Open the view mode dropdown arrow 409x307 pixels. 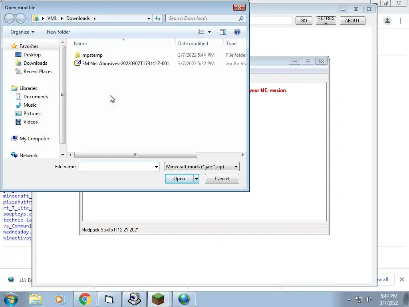[209, 32]
